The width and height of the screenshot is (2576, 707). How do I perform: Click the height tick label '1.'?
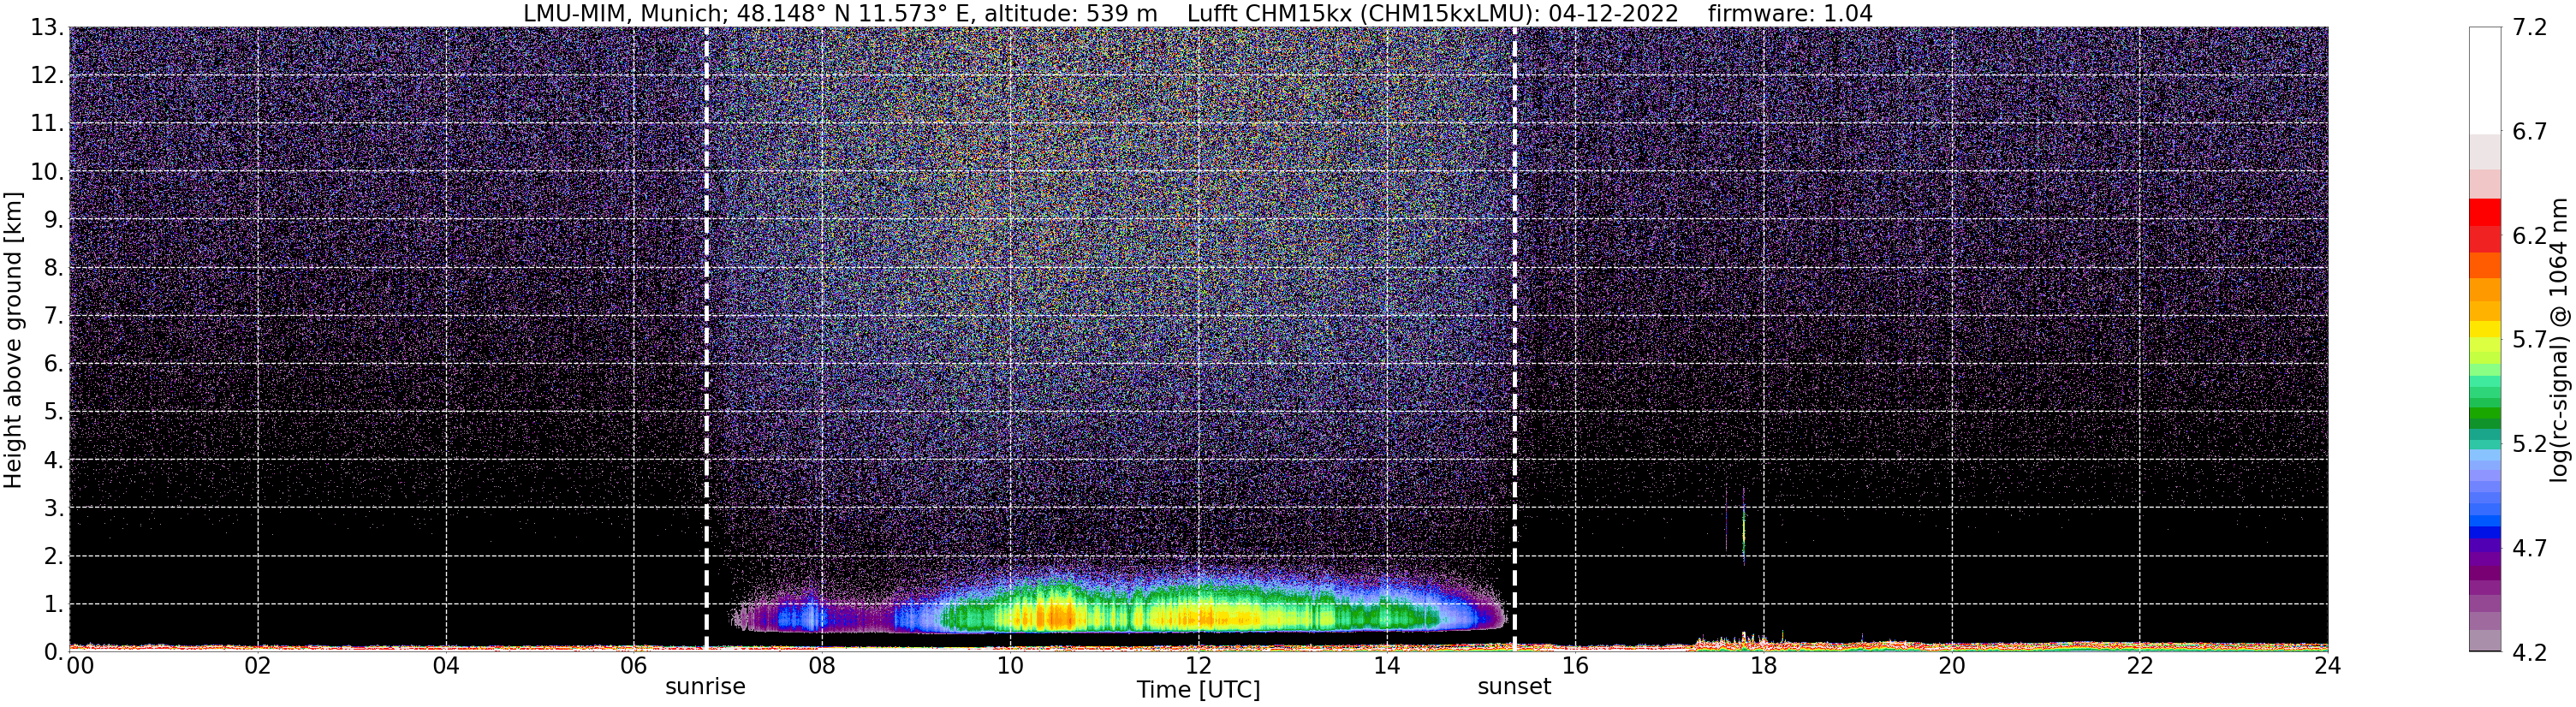pos(53,604)
